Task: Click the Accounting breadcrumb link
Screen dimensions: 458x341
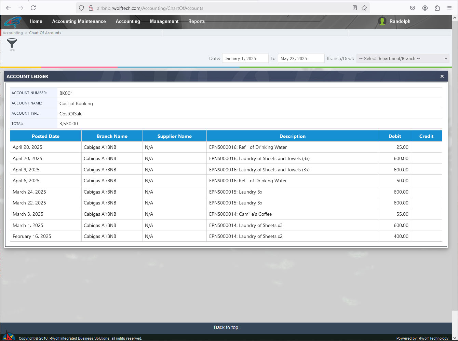Action: (13, 33)
